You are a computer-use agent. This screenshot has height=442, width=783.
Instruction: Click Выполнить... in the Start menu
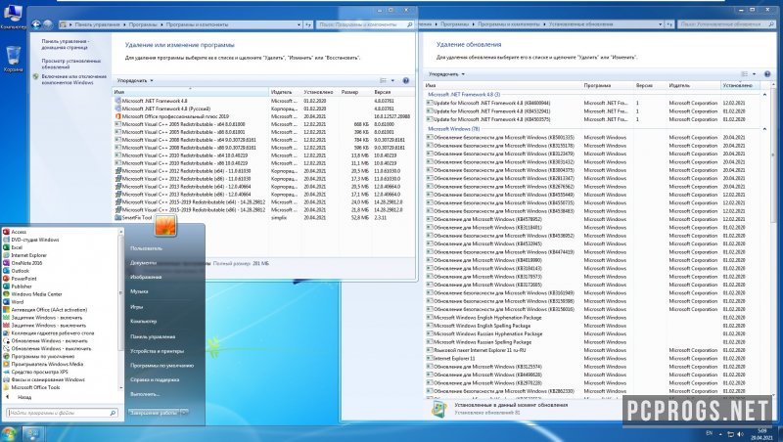145,395
